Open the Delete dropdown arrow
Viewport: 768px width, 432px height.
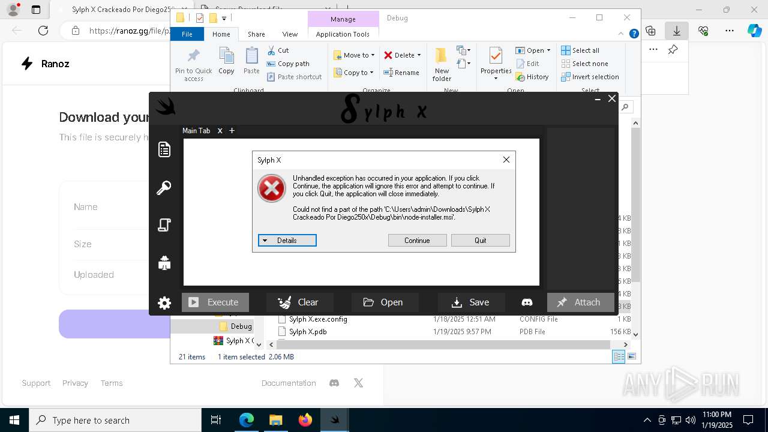point(419,55)
